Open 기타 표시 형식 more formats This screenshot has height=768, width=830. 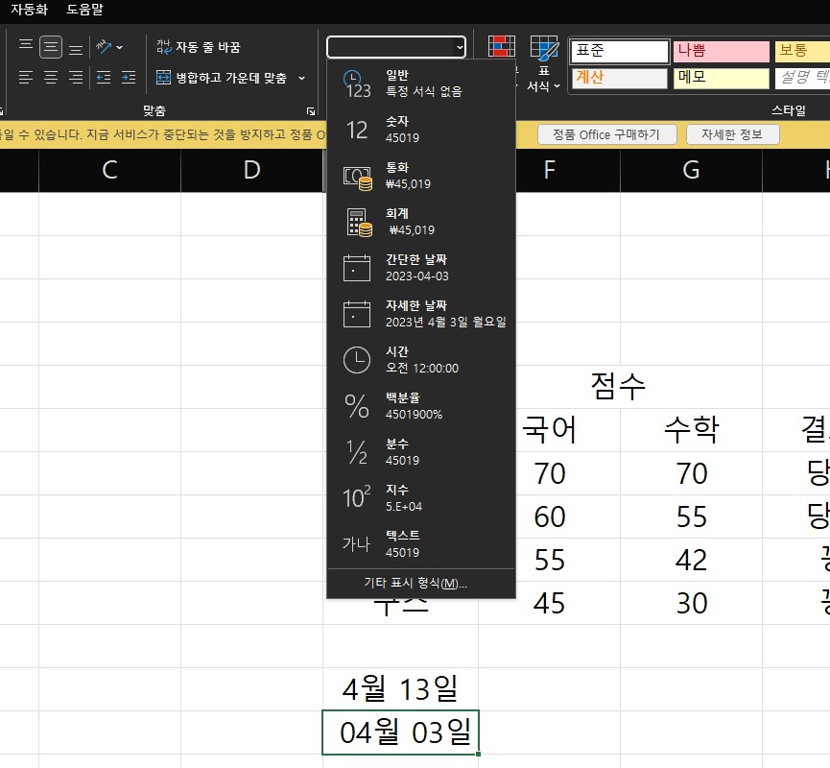pyautogui.click(x=421, y=583)
